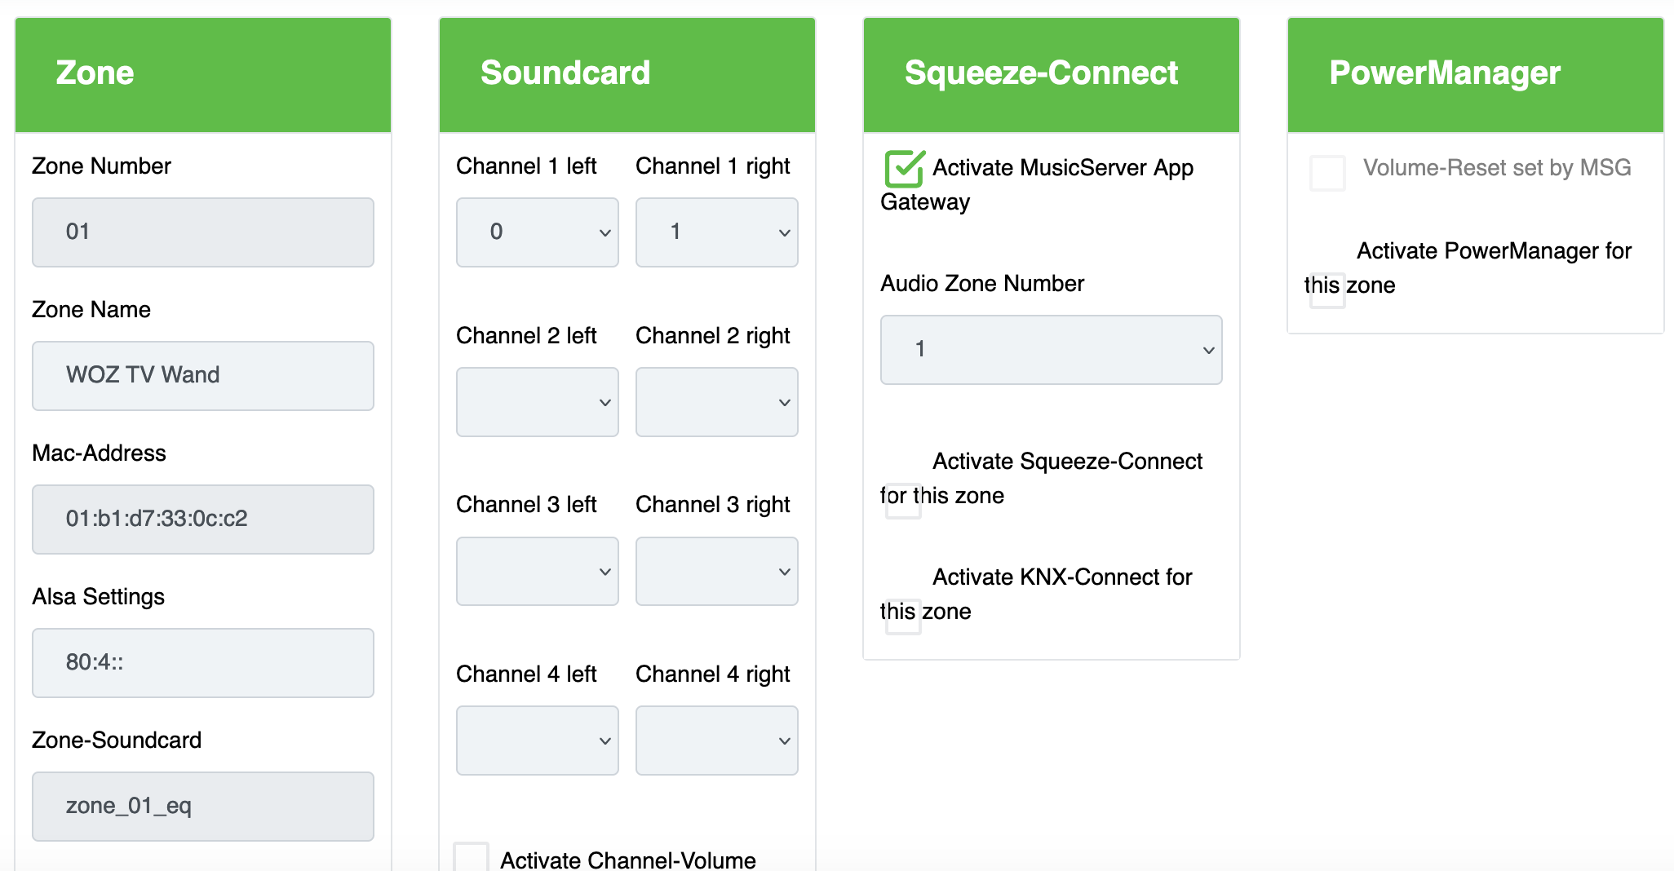Toggle Volume-Reset set by MSG checkbox
This screenshot has width=1674, height=871.
1326,173
